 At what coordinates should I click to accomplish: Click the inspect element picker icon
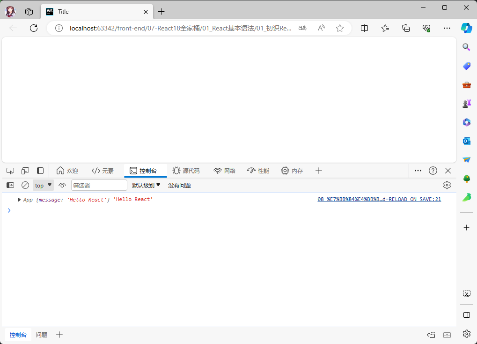(10, 171)
